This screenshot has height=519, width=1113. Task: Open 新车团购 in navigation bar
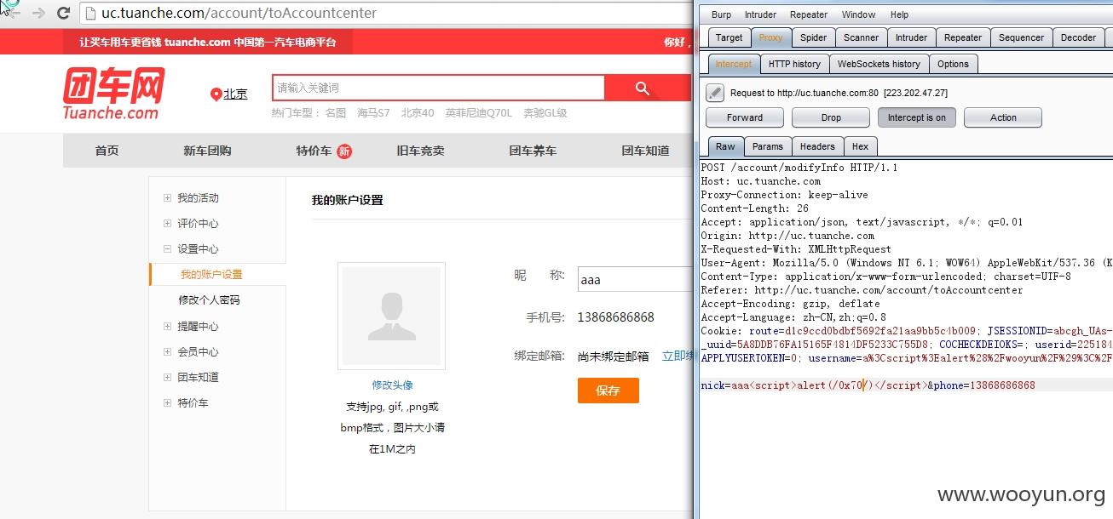(207, 151)
